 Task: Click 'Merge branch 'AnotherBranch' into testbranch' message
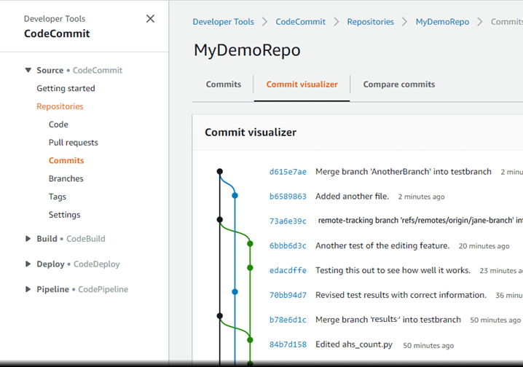pyautogui.click(x=404, y=172)
